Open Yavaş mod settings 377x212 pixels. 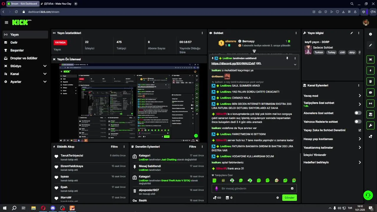pos(332,96)
